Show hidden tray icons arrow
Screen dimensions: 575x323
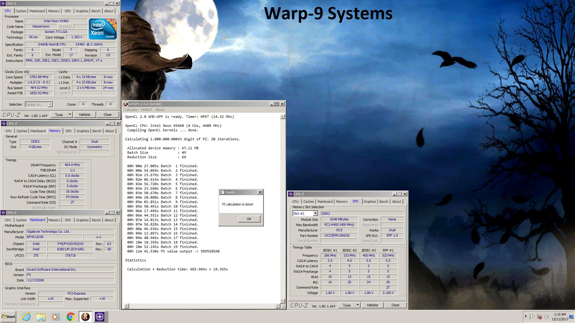click(525, 316)
